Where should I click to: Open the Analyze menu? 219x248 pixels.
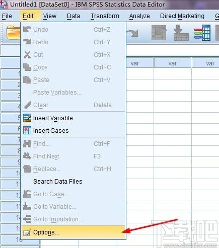click(x=139, y=16)
